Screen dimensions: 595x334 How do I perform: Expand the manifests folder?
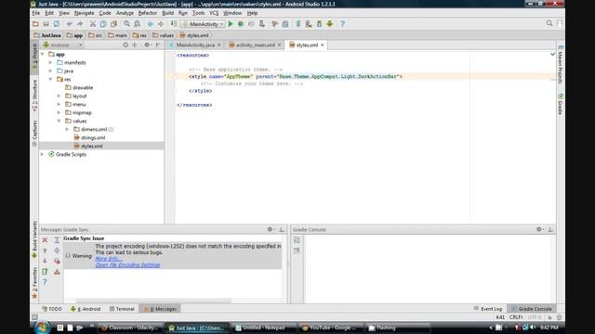[51, 63]
